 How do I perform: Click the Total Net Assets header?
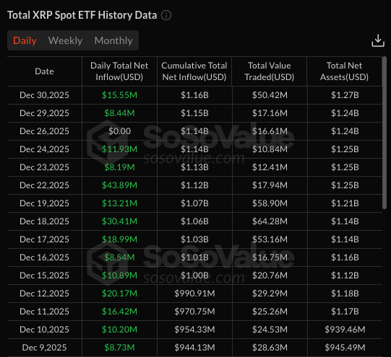point(344,71)
